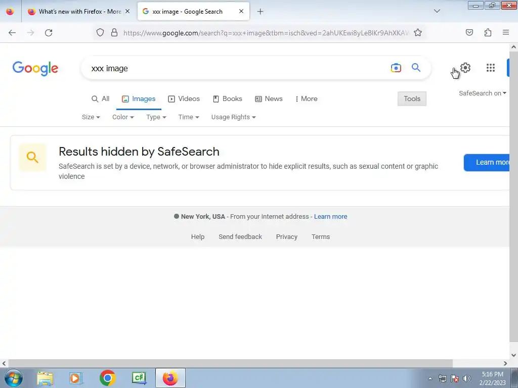This screenshot has width=518, height=388.
Task: Close the 'What's new with Firefox' tab
Action: 127,11
